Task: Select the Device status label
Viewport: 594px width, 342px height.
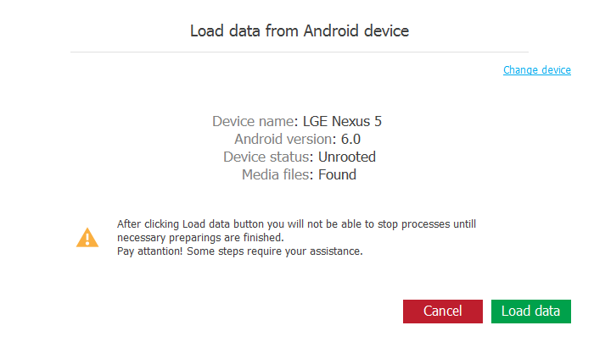Action: (x=268, y=157)
